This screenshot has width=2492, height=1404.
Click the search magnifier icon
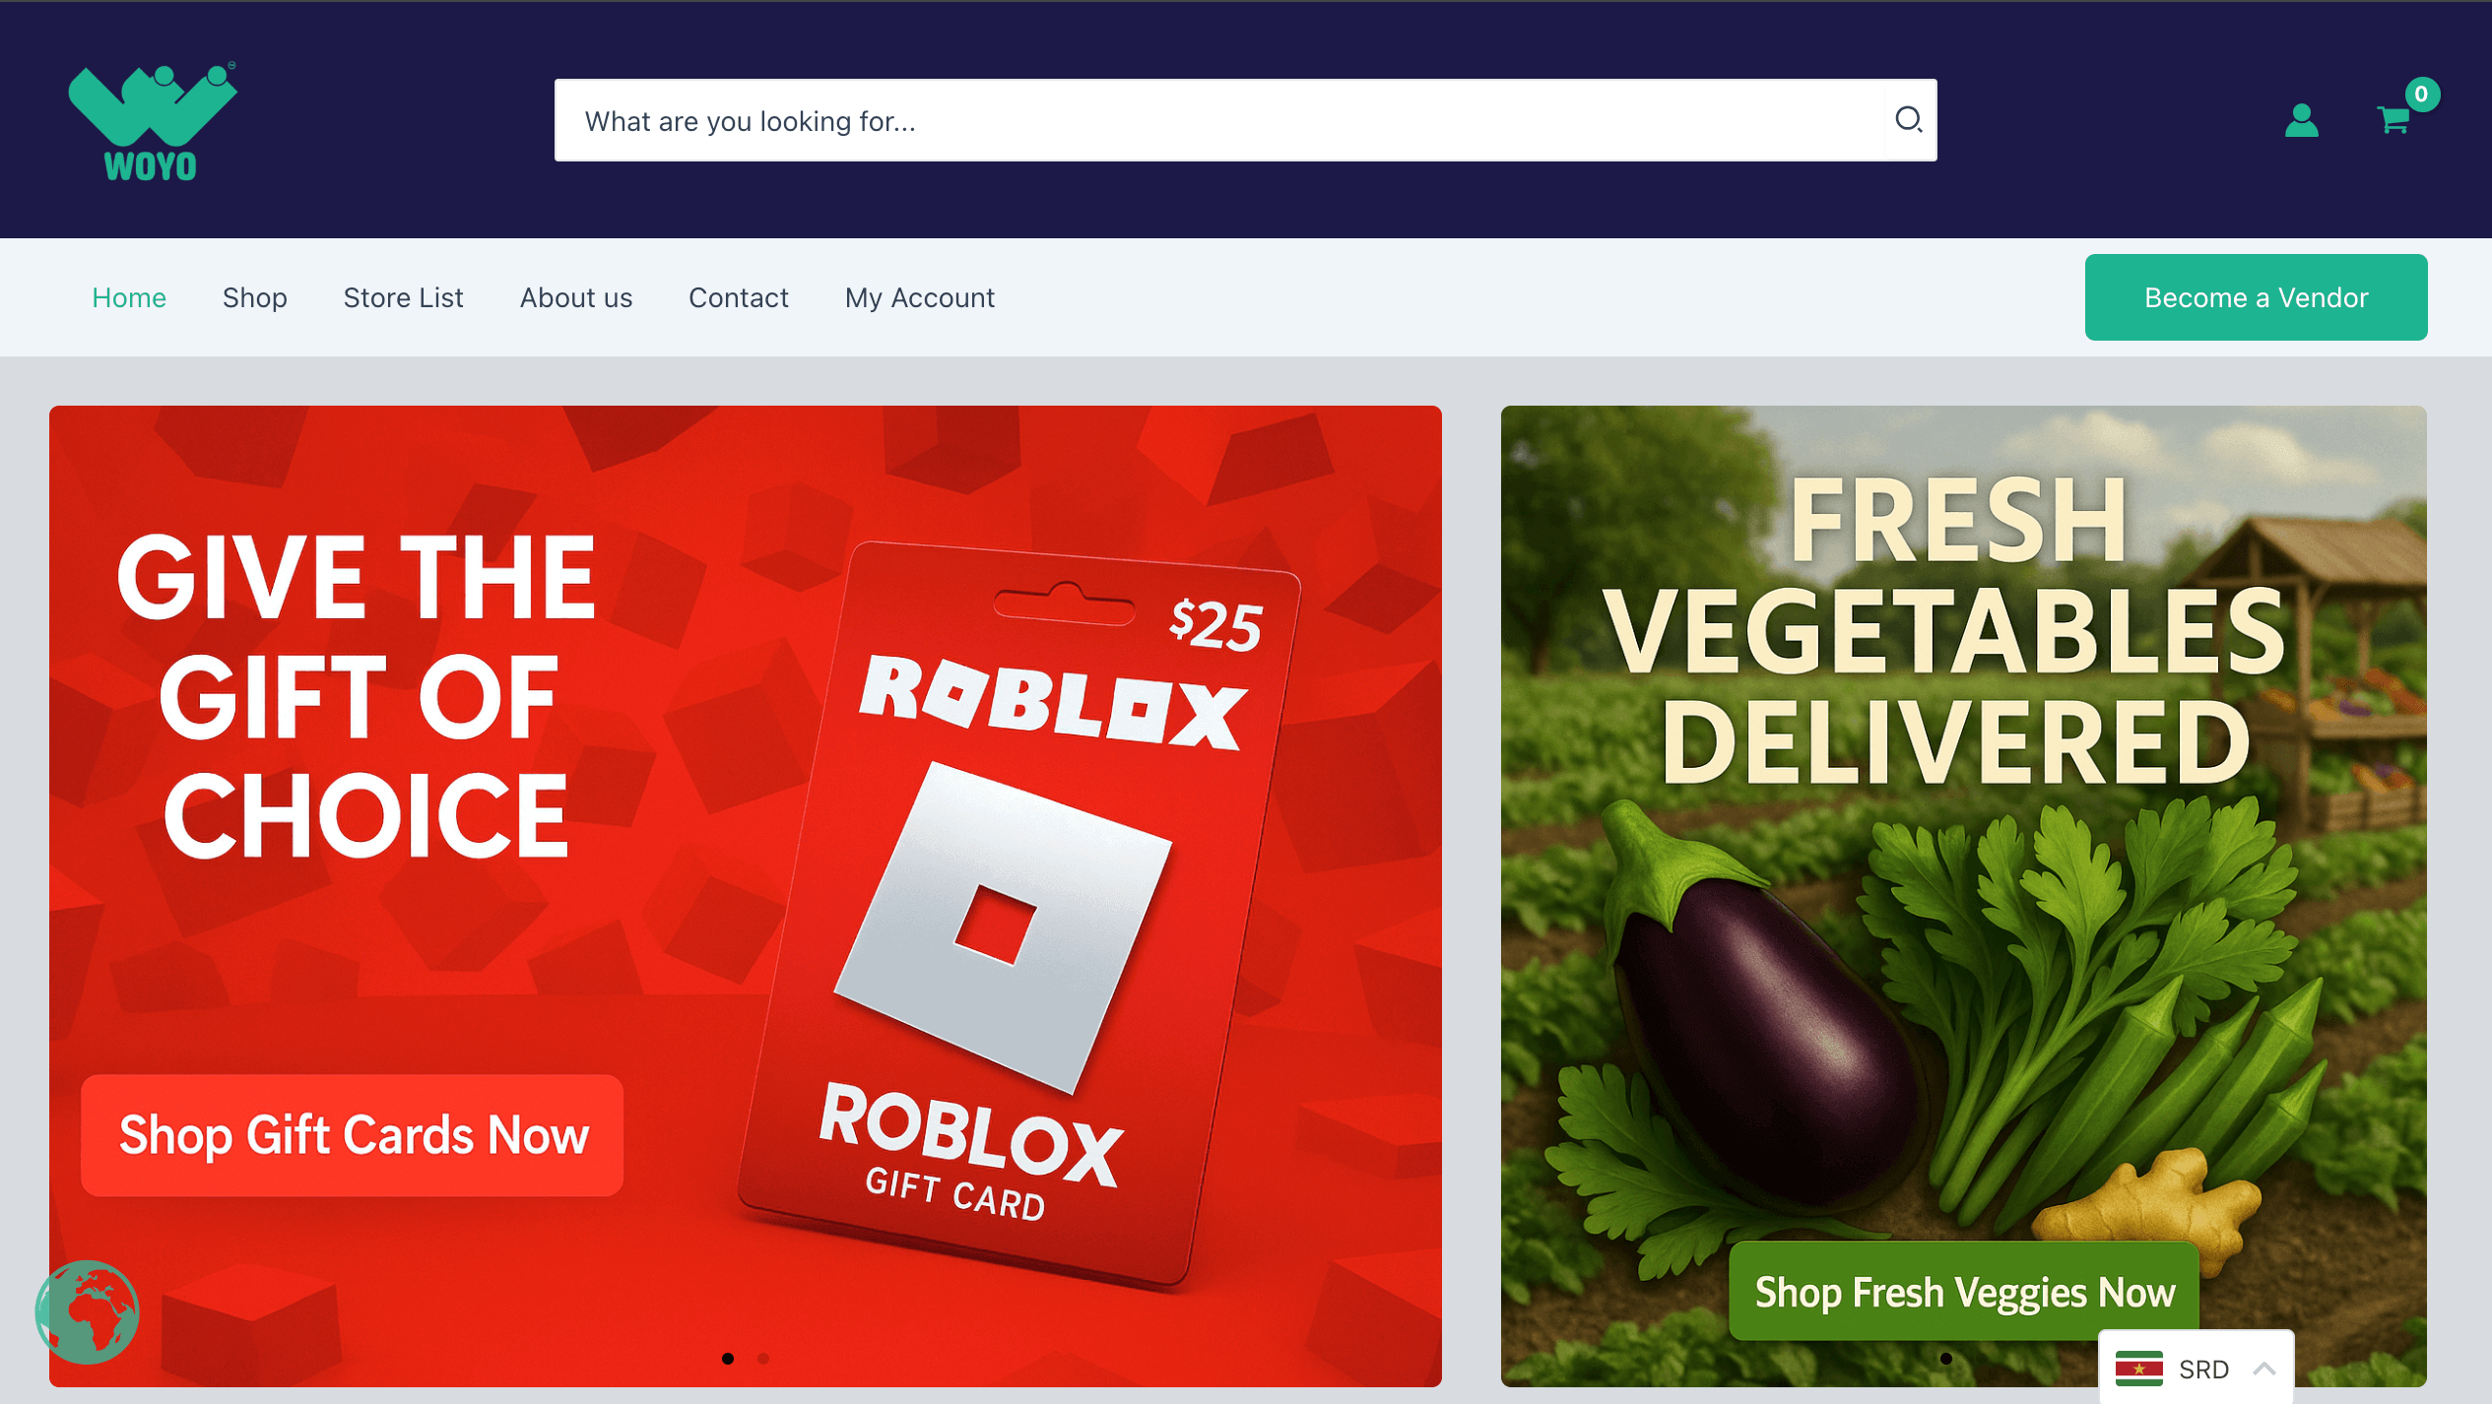(x=1909, y=120)
